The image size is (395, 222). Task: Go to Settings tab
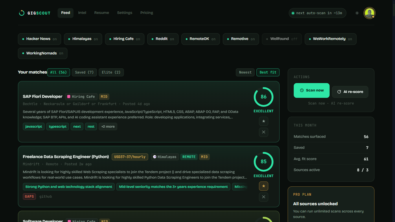coord(125,13)
